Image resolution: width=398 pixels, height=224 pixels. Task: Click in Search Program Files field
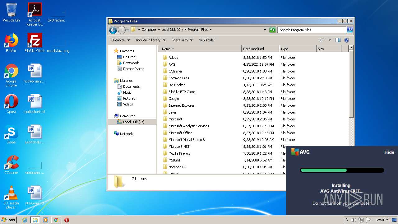tap(312, 30)
